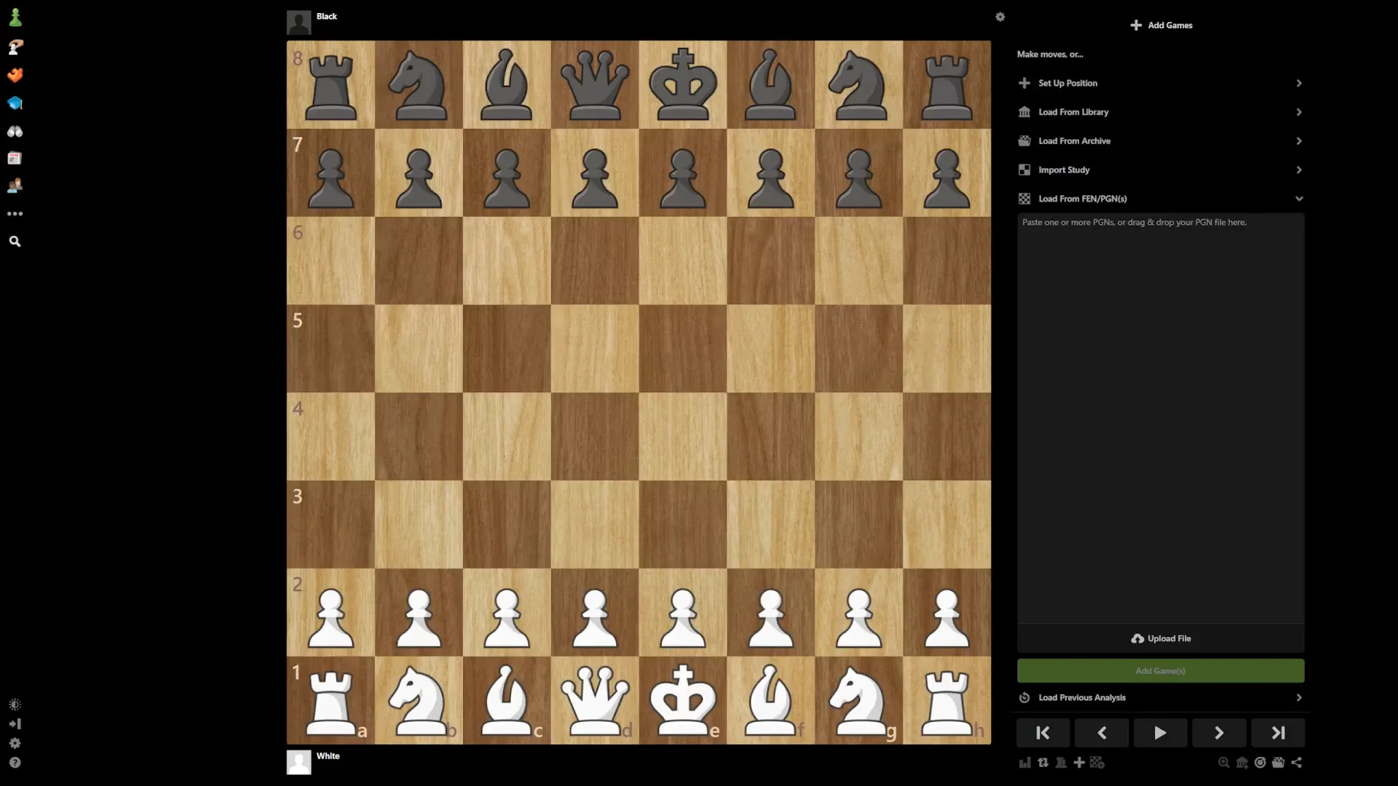Open the Social friends icon in sidebar

click(15, 186)
